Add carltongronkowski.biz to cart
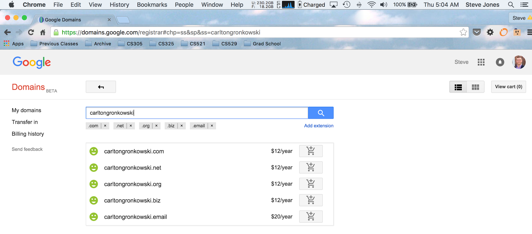Image resolution: width=532 pixels, height=234 pixels. coord(311,200)
